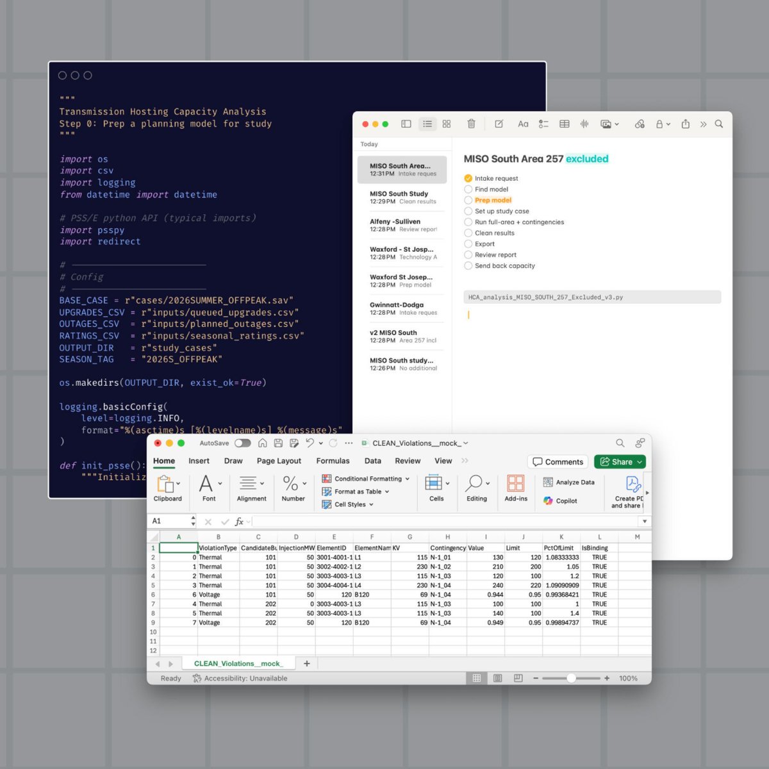Click the fx insert function icon
The image size is (769, 769).
[x=239, y=522]
